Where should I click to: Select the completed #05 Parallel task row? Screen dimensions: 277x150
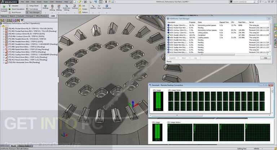point(218,35)
